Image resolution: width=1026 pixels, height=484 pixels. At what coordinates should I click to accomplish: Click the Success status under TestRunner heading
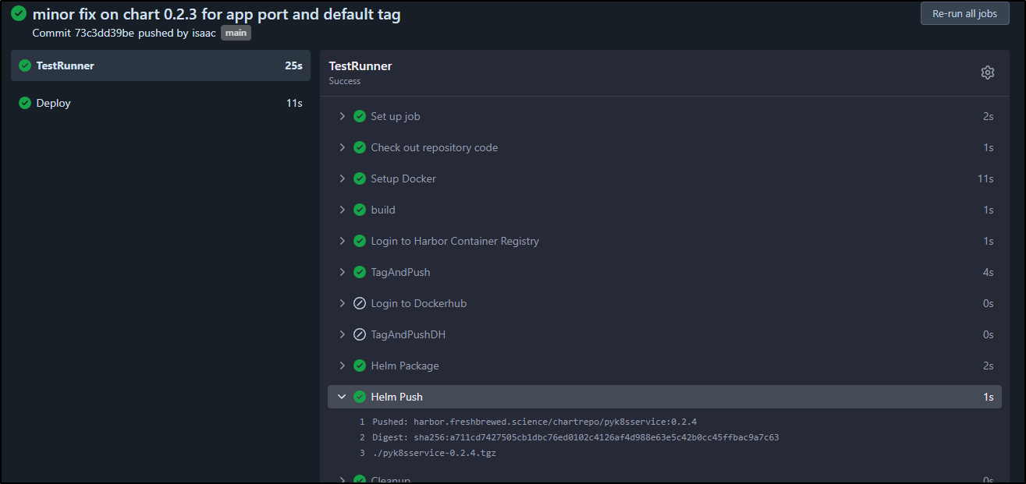345,81
